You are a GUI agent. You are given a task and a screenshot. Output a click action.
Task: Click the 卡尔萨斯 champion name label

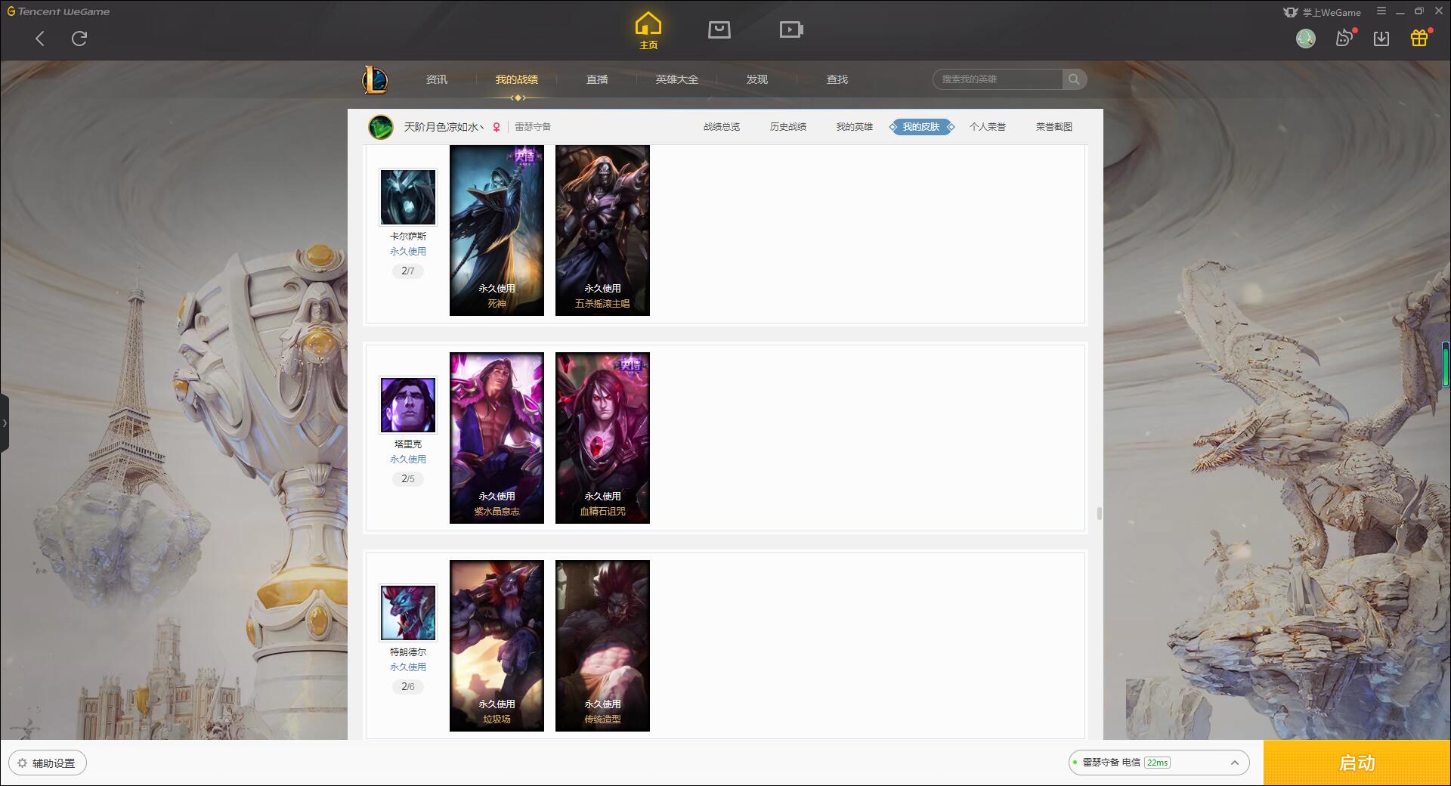[408, 237]
